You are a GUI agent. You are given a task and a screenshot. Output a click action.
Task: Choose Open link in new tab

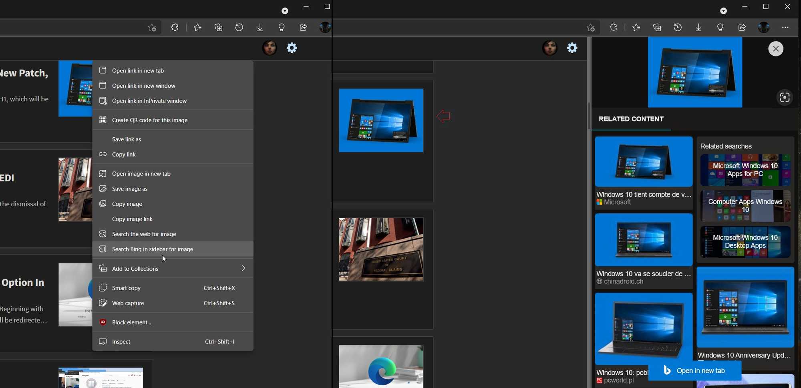click(173, 70)
